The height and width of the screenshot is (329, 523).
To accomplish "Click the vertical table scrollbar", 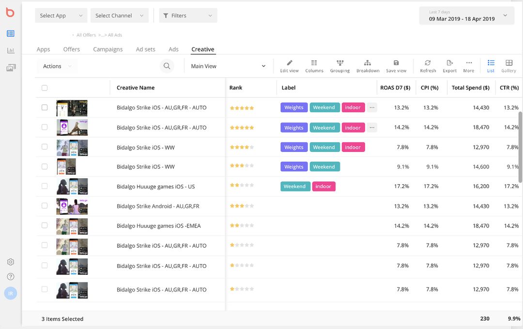I will [520, 147].
